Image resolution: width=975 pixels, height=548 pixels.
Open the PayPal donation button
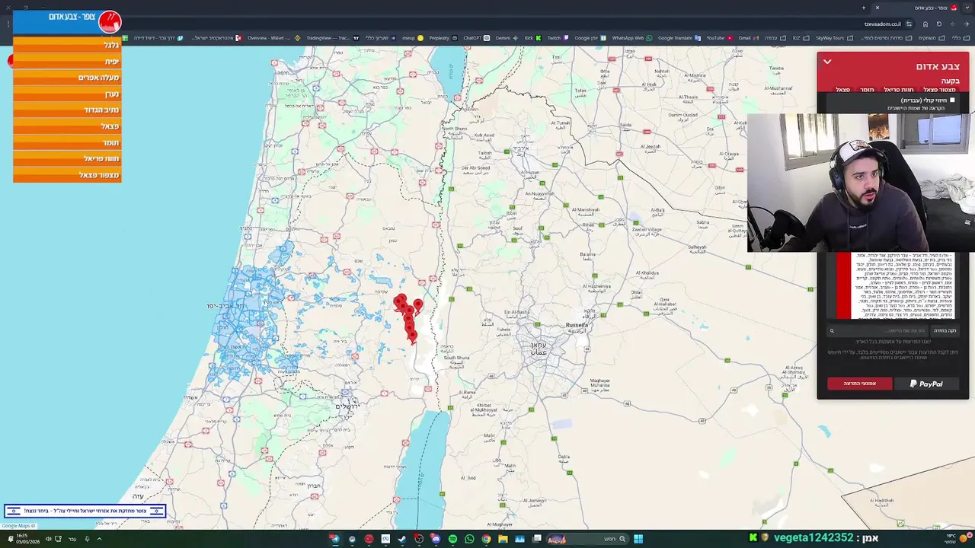coord(926,384)
